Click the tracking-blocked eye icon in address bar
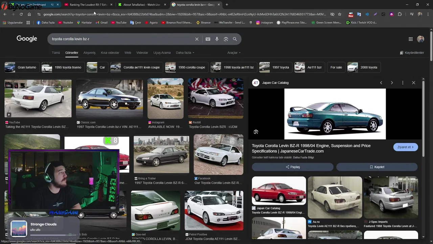Viewport: 433px width, 244px height. click(332, 14)
